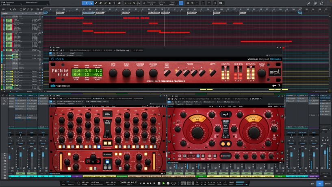Screen dimensions: 332x187
Task: Click Copy button in Machine Head header
Action: 70,55
